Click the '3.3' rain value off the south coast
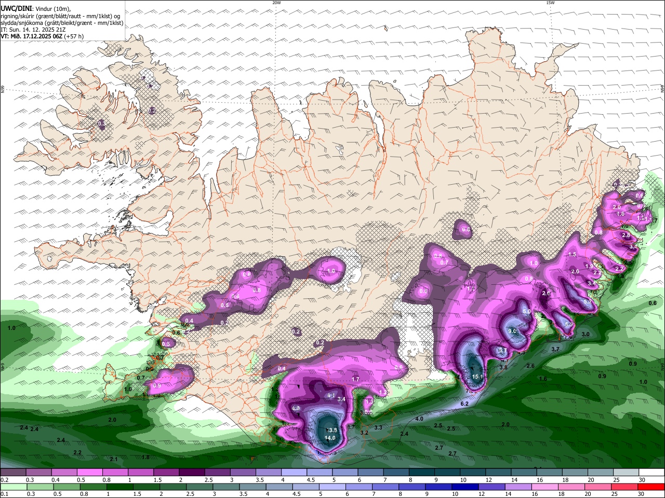The width and height of the screenshot is (665, 498). tap(378, 427)
